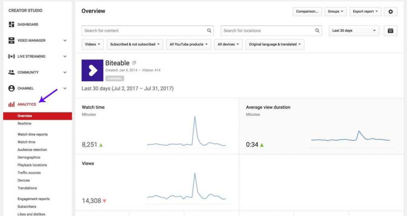Open the calendar date picker icon

coord(390,31)
